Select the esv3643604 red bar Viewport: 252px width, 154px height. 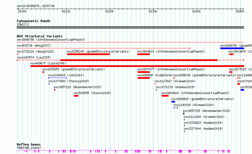point(165,96)
